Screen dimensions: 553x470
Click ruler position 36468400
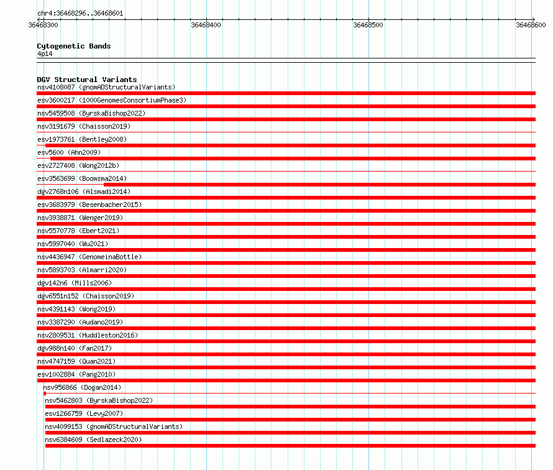pyautogui.click(x=206, y=25)
